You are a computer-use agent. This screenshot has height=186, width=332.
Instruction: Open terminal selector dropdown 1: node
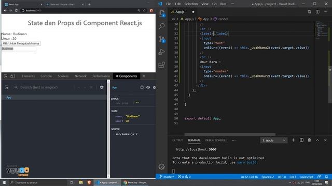point(273,140)
